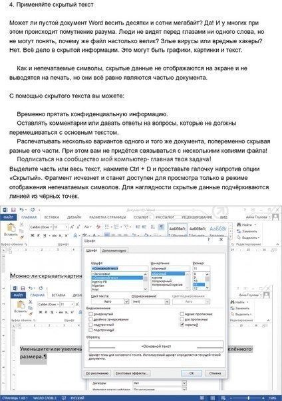Close the Шрифт dialog with its X button
Viewport: 282px width, 401px height.
tap(221, 240)
